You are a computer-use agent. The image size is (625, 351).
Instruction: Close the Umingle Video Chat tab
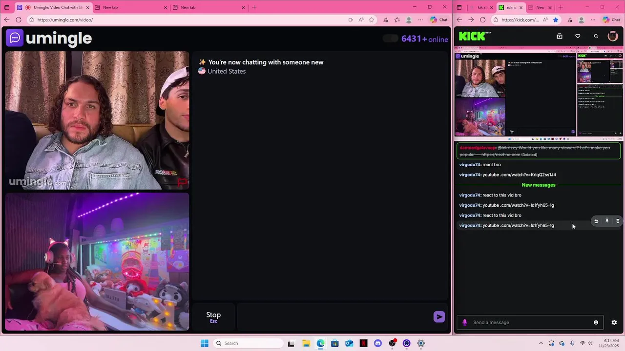tap(88, 7)
